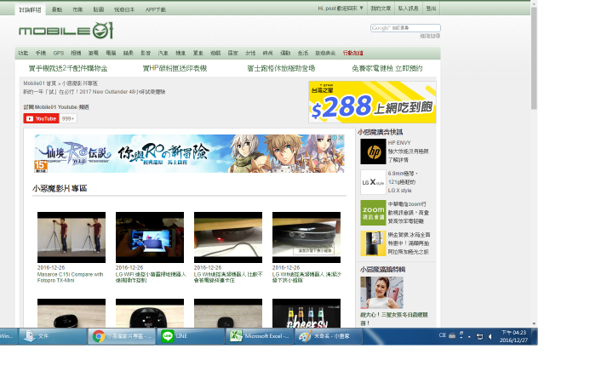This screenshot has width=613, height=383.
Task: Click the 免費家電健檢 立即預約 promo link
Action: click(x=387, y=68)
